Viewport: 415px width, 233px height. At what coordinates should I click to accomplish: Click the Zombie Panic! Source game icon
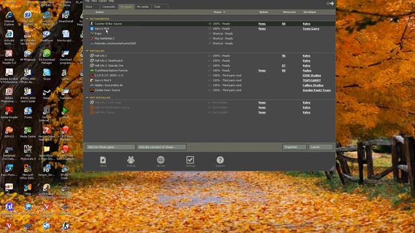coord(91,90)
